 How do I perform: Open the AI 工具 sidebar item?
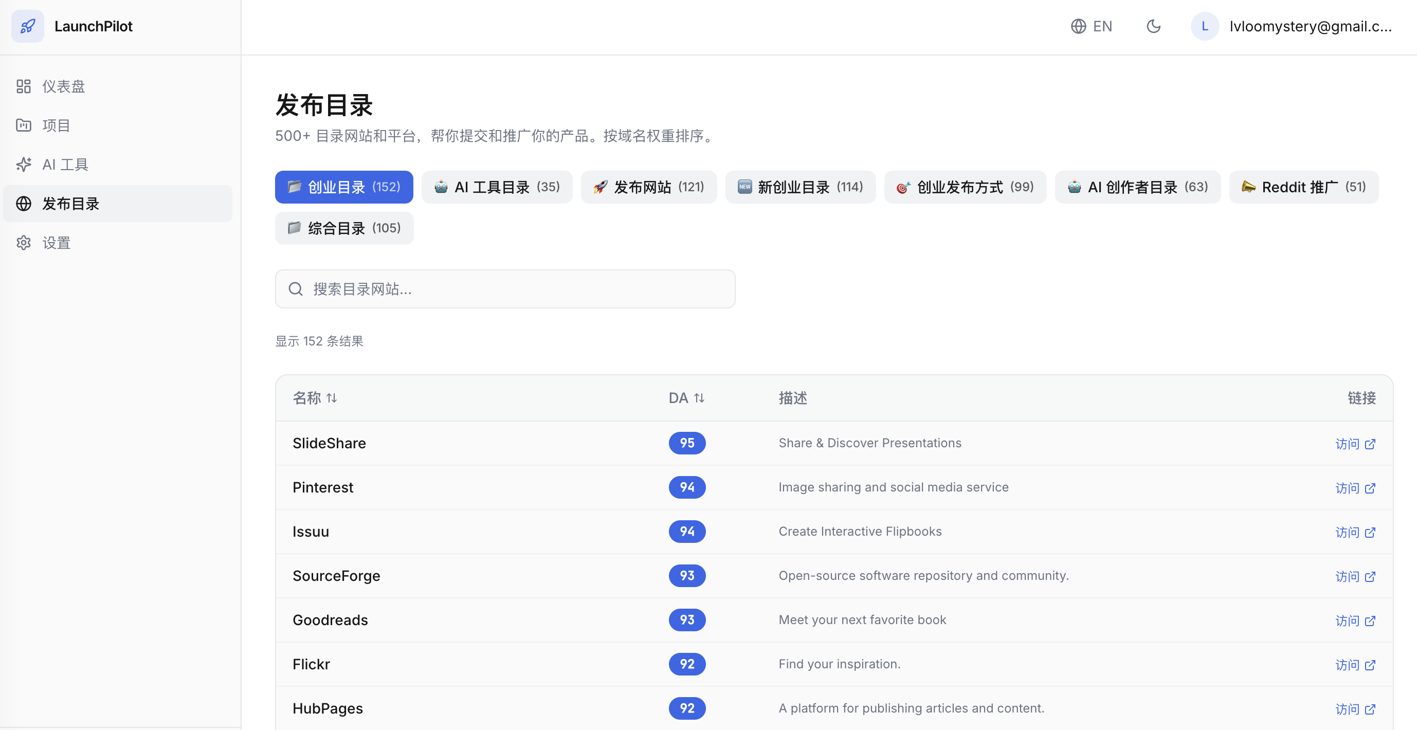118,165
